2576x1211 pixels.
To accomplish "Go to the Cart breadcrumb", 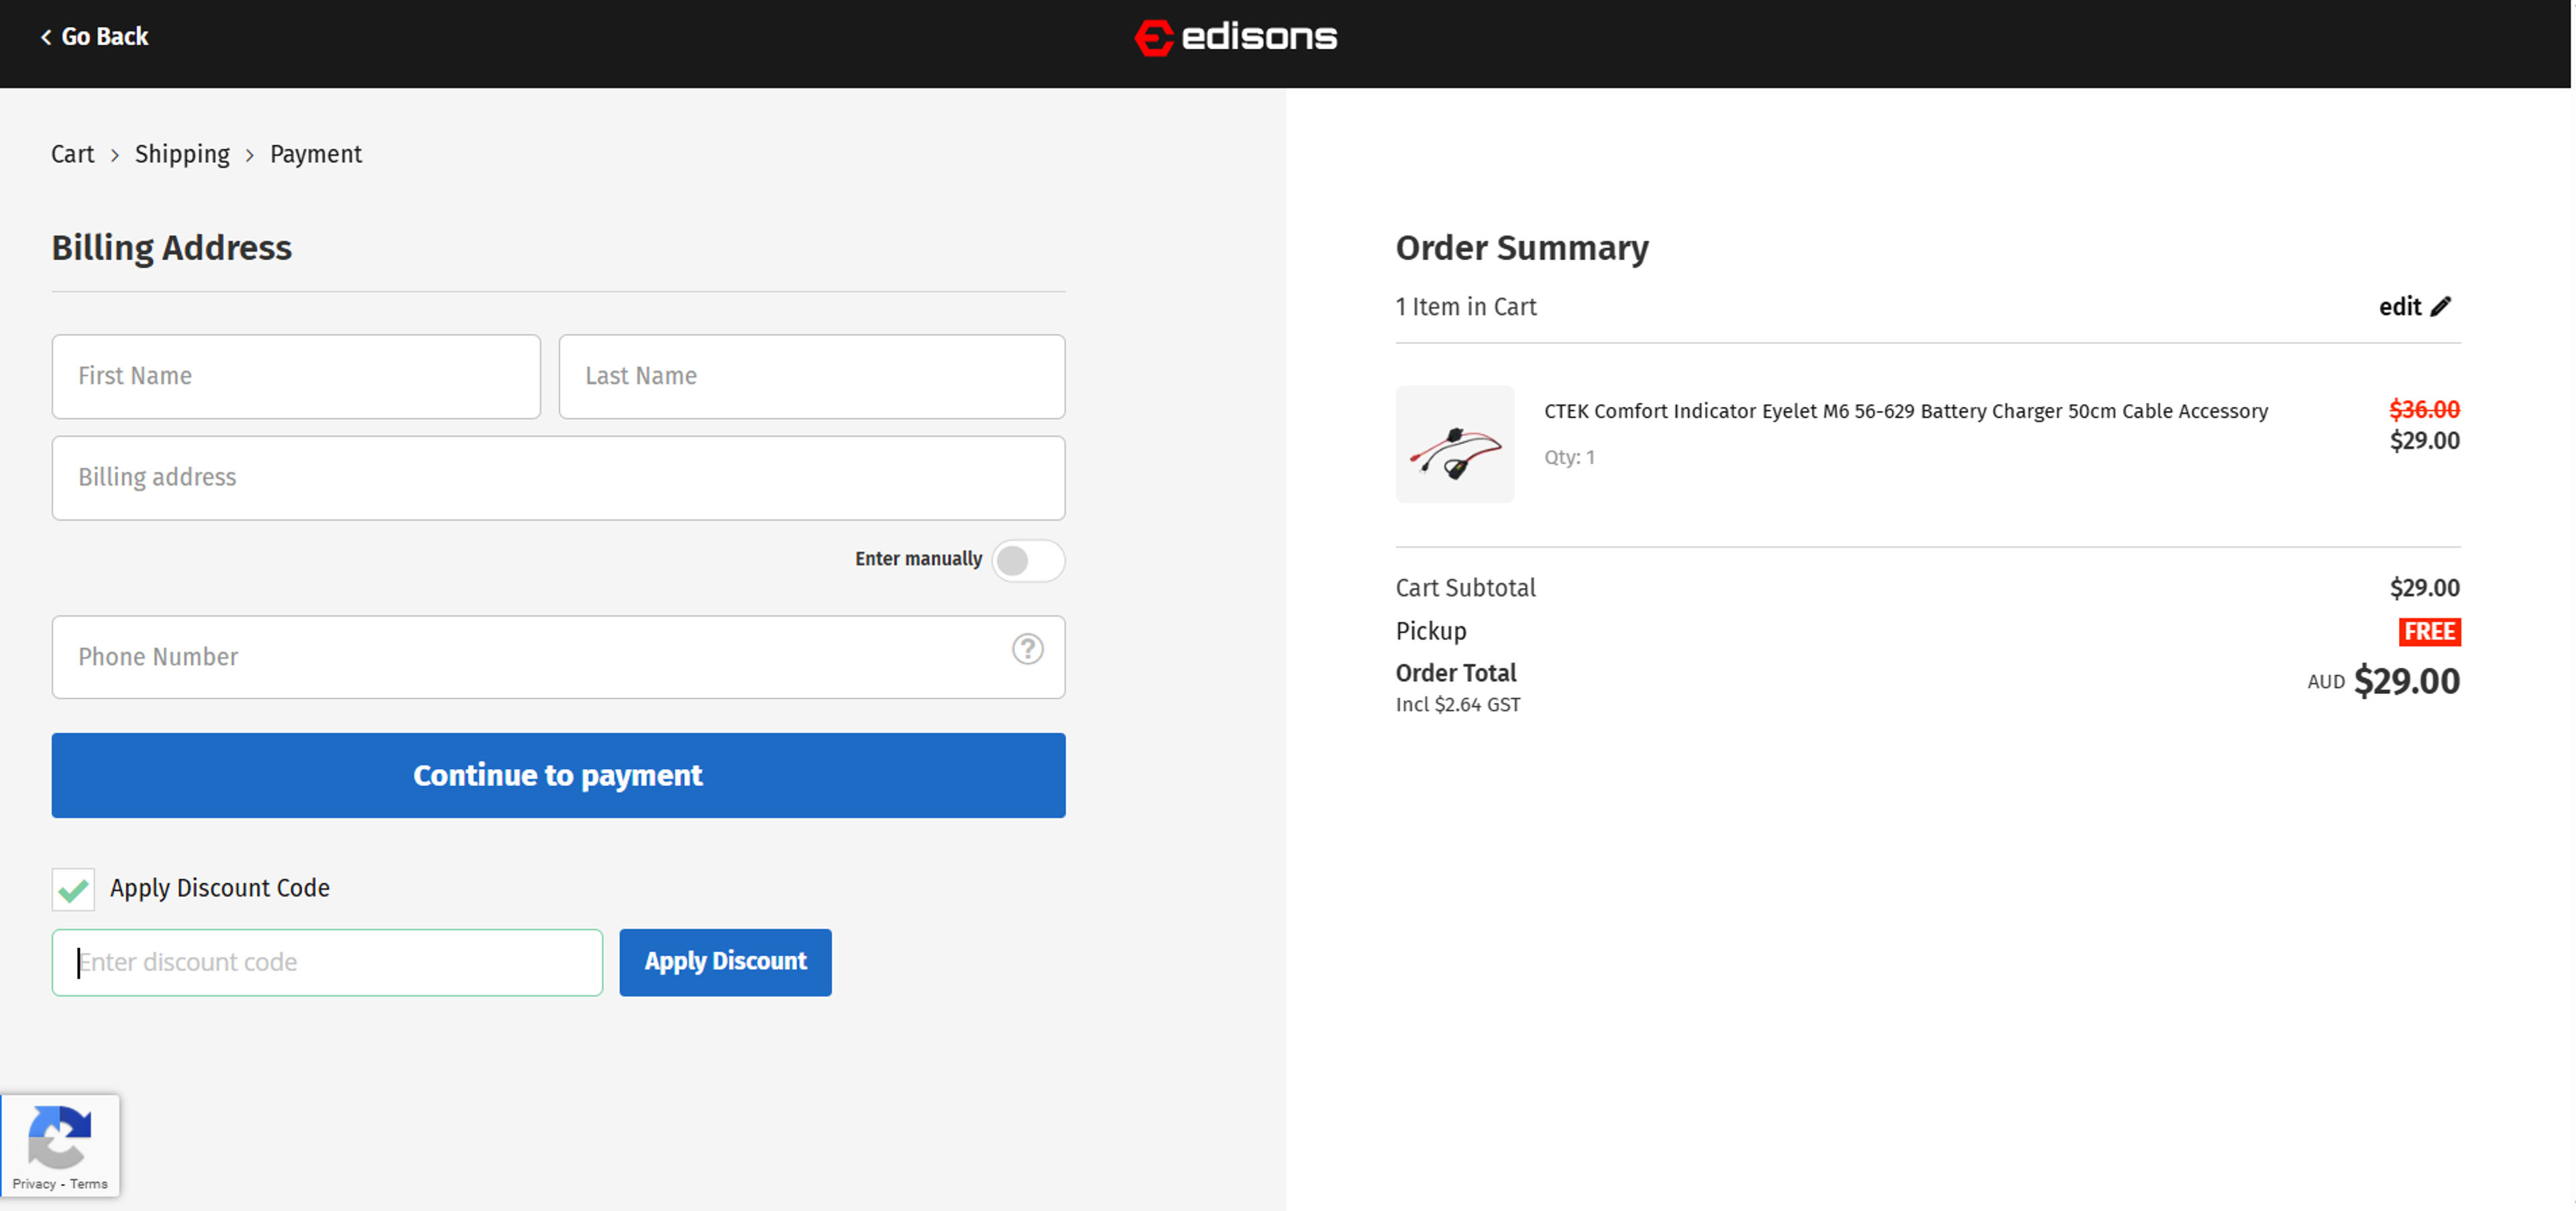I will 72,154.
